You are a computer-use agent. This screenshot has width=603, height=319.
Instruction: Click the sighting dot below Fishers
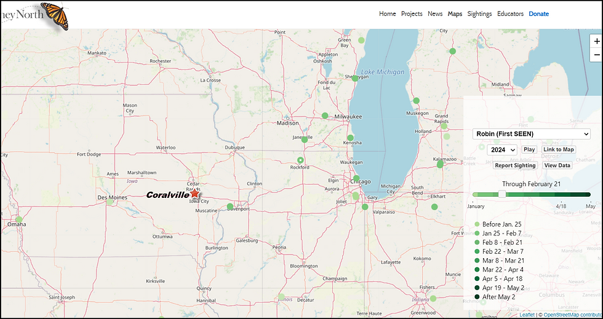point(433,298)
